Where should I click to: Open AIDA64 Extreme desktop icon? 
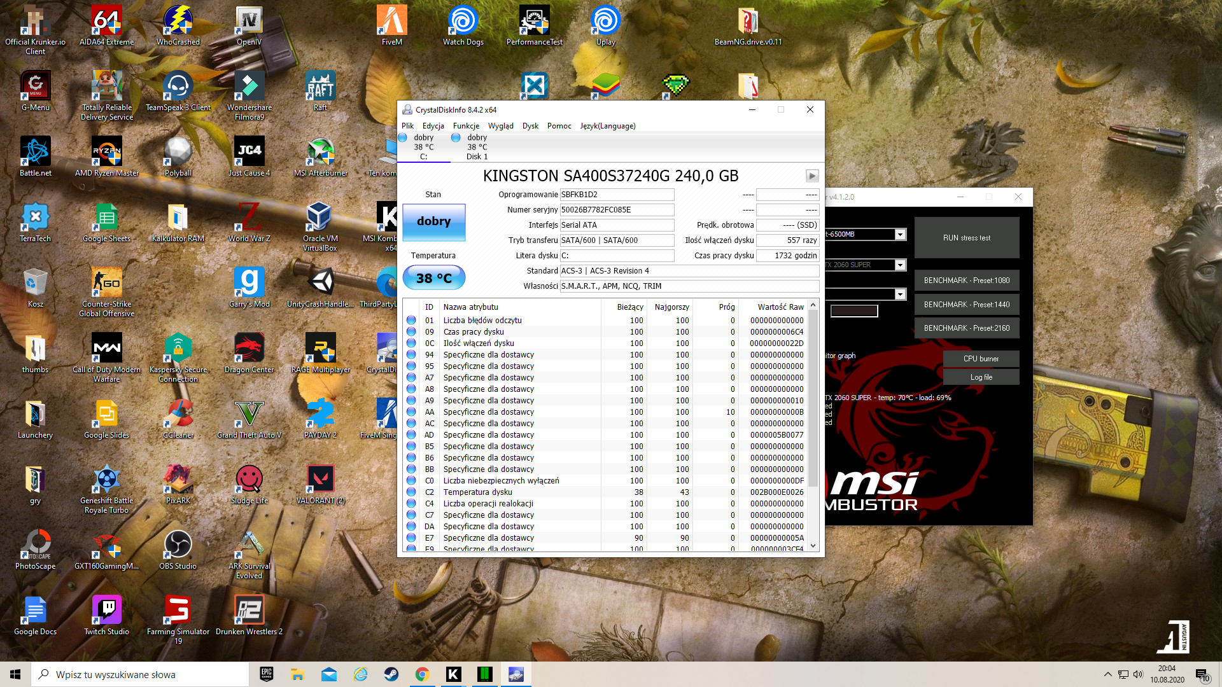106,25
